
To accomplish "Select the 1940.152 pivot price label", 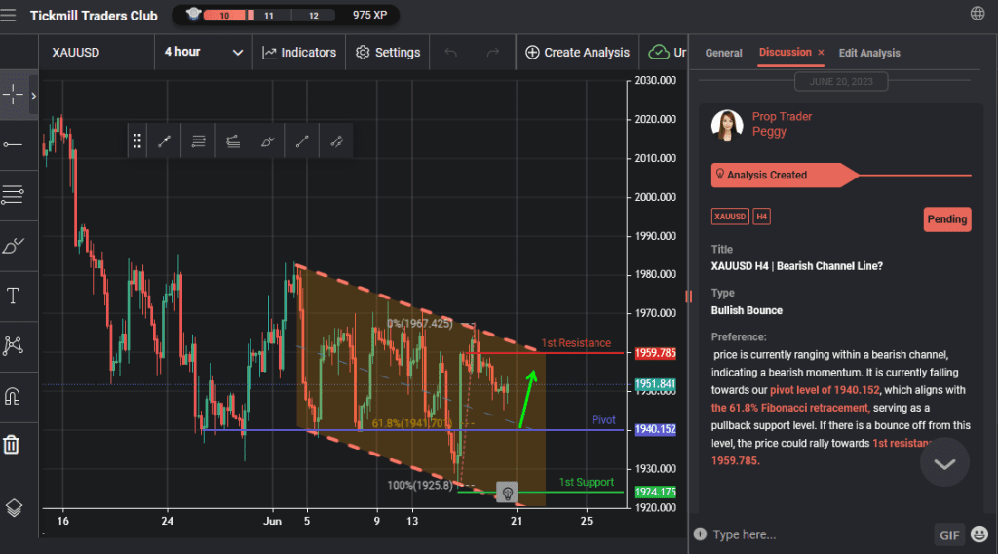I will pos(656,429).
